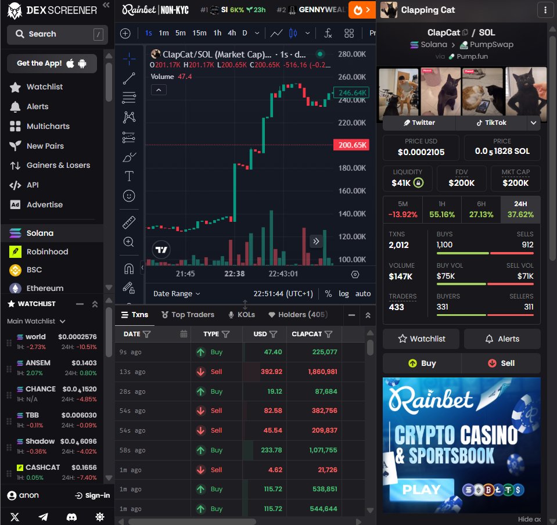557x525 pixels.
Task: Filter transactions by date with the funnel icon
Action: click(147, 335)
